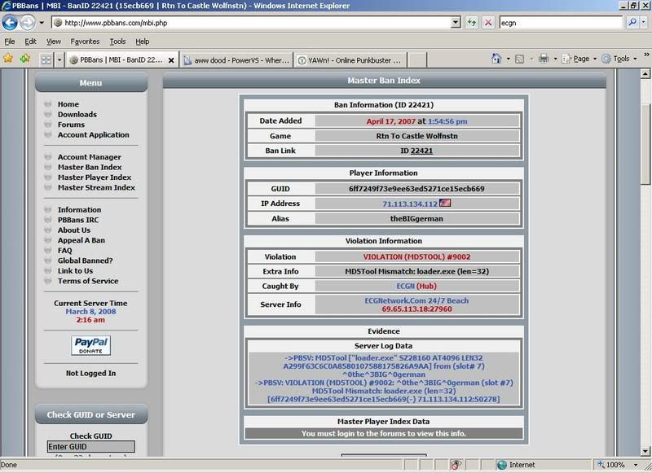This screenshot has width=652, height=473.
Task: Click the PayPal Donate button
Action: click(x=90, y=345)
